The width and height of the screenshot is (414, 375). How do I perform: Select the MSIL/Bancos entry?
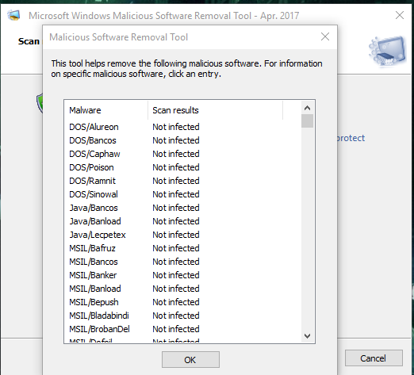pos(94,262)
